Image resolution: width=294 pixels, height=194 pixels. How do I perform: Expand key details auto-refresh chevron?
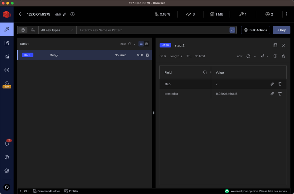(x=255, y=56)
